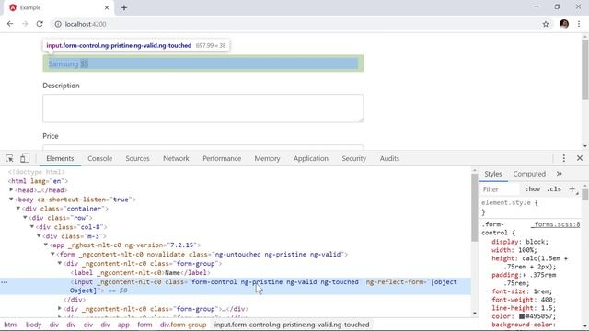Collapse the div class container node

click(x=18, y=209)
